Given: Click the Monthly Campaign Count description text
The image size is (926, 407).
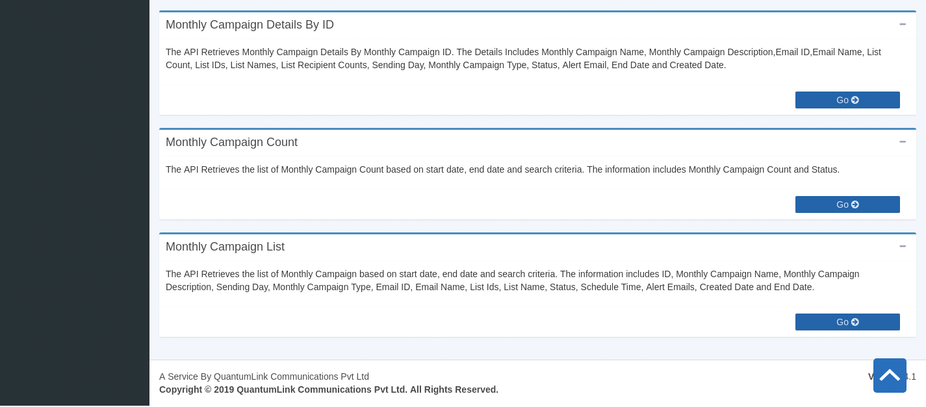Looking at the screenshot, I should [502, 169].
